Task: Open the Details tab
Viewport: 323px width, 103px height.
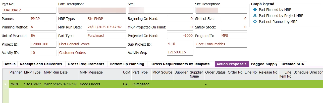Action: (10, 64)
